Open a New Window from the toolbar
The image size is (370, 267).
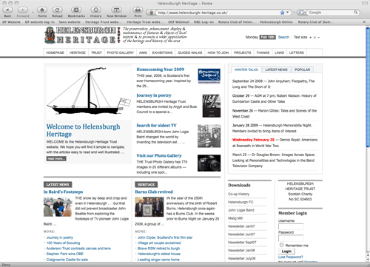click(116, 10)
